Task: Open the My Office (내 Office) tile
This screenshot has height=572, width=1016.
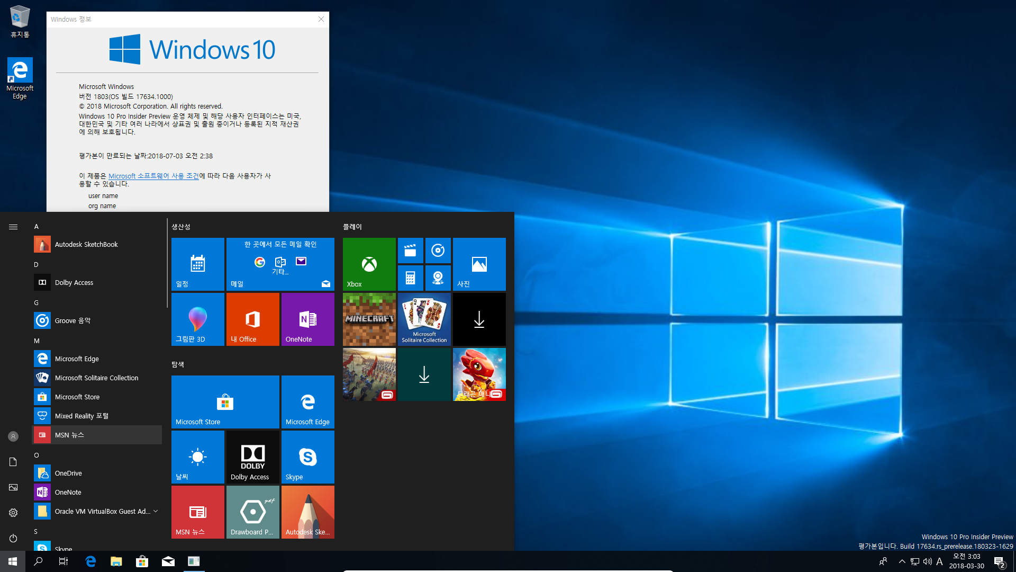Action: [x=253, y=319]
